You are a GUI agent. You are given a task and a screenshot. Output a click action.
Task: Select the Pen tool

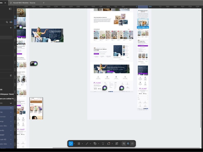(x=95, y=144)
